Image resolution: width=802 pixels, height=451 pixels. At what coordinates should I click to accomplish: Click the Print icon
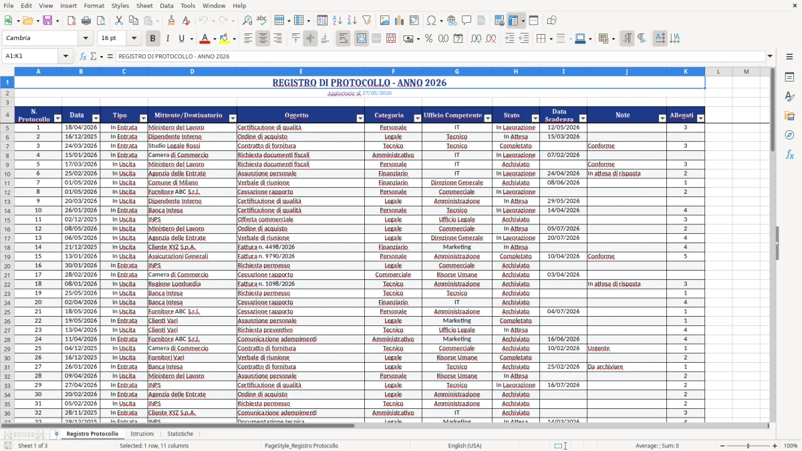(86, 21)
